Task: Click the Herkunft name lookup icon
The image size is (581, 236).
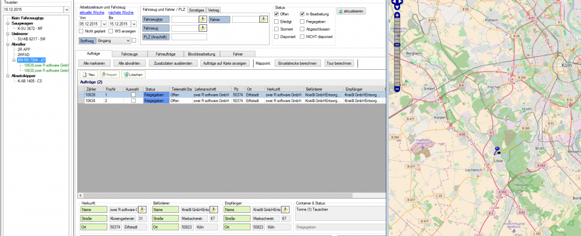Action: tap(142, 210)
